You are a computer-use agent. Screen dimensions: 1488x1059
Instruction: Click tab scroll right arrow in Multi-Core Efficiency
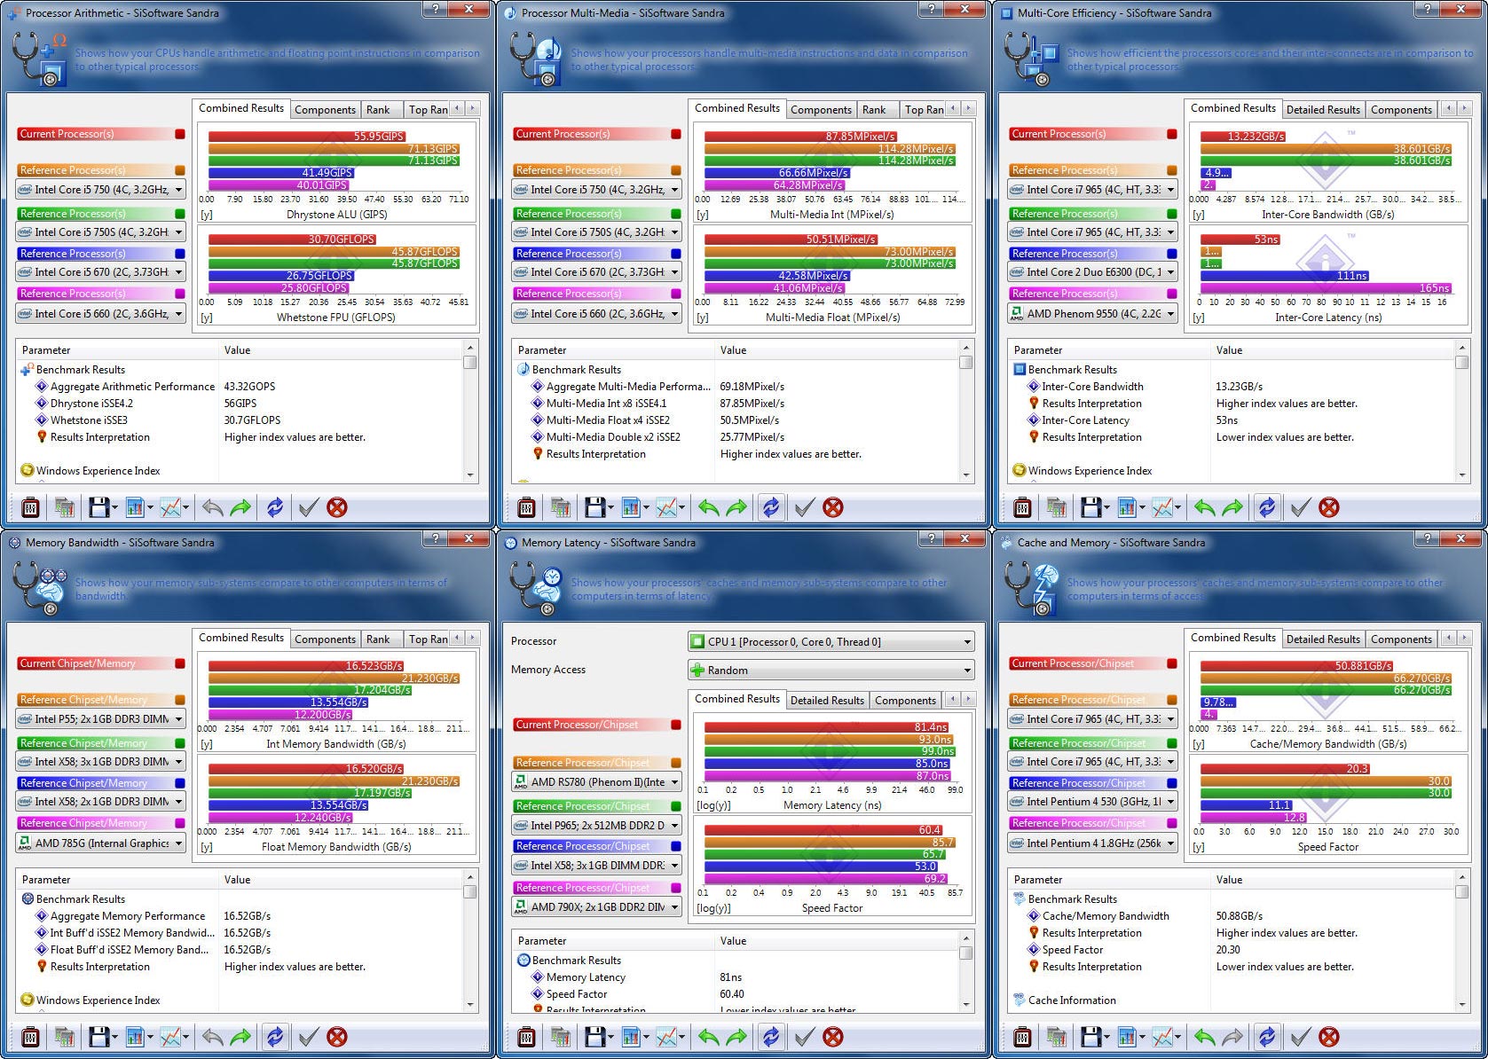coord(1465,108)
